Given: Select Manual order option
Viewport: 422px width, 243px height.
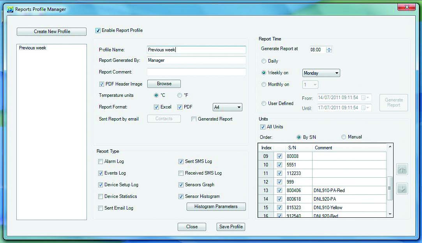Looking at the screenshot, I should pyautogui.click(x=344, y=137).
